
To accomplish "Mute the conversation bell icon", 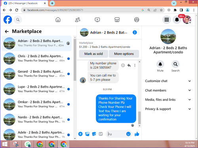I will [x=160, y=64].
